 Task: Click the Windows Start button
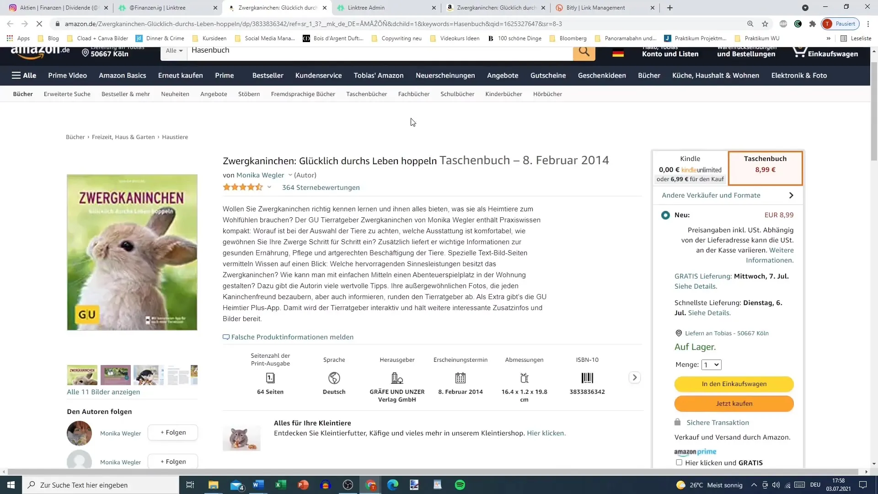pyautogui.click(x=11, y=485)
